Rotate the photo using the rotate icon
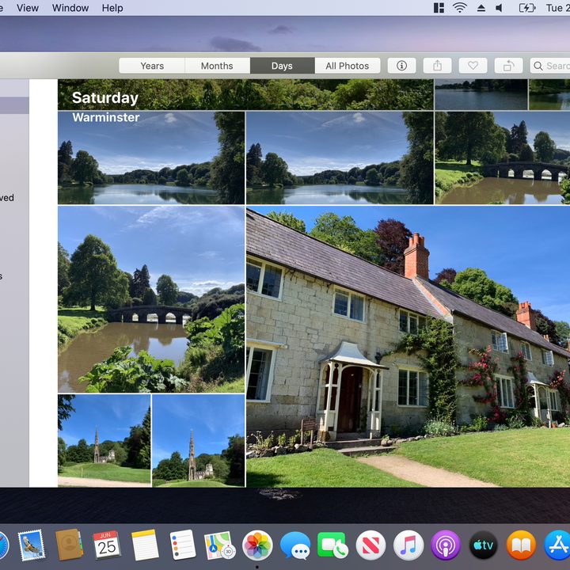The image size is (570, 570). pyautogui.click(x=508, y=66)
